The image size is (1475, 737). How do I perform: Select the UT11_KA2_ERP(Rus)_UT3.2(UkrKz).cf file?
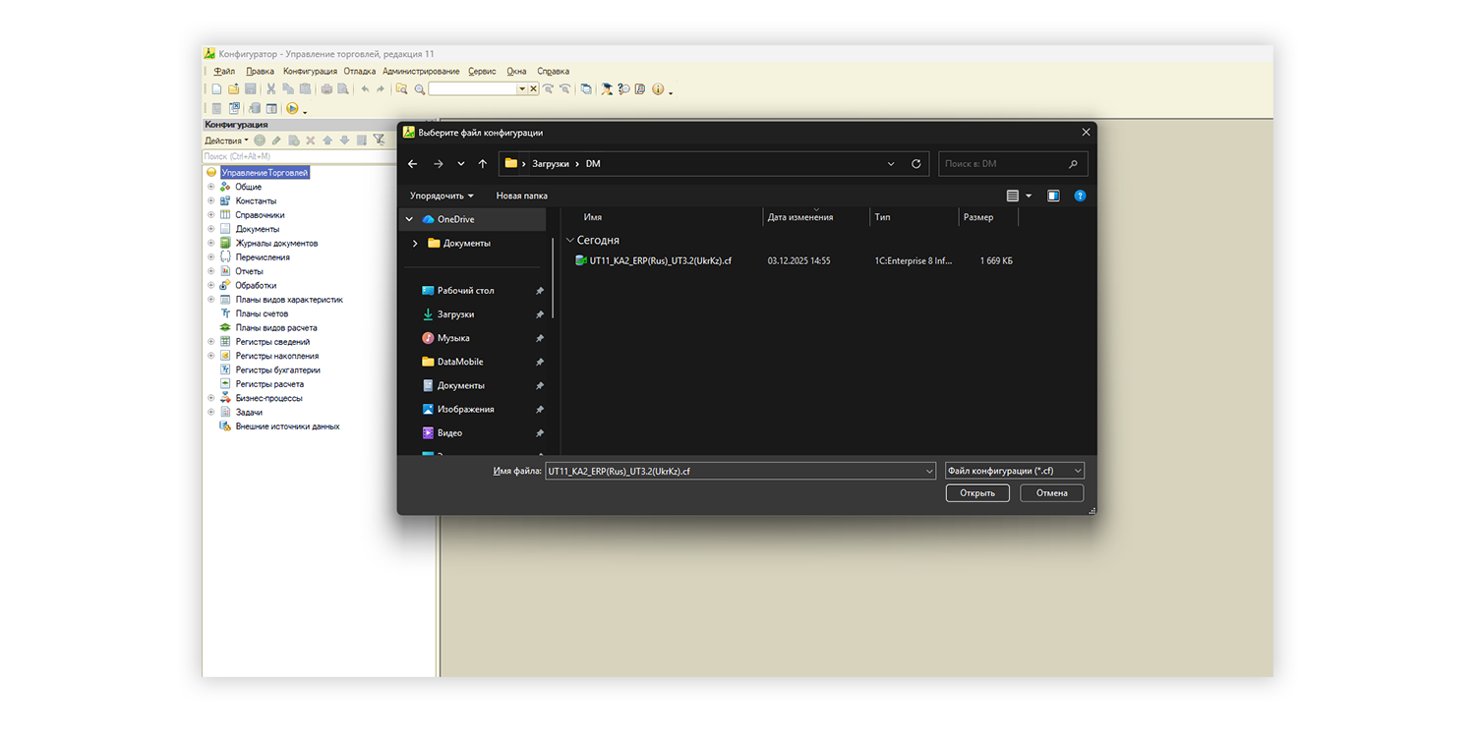pyautogui.click(x=660, y=261)
